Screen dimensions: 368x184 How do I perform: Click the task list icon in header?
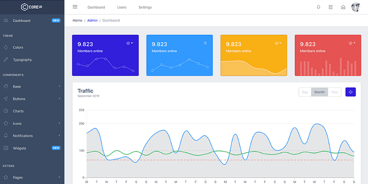331,7
